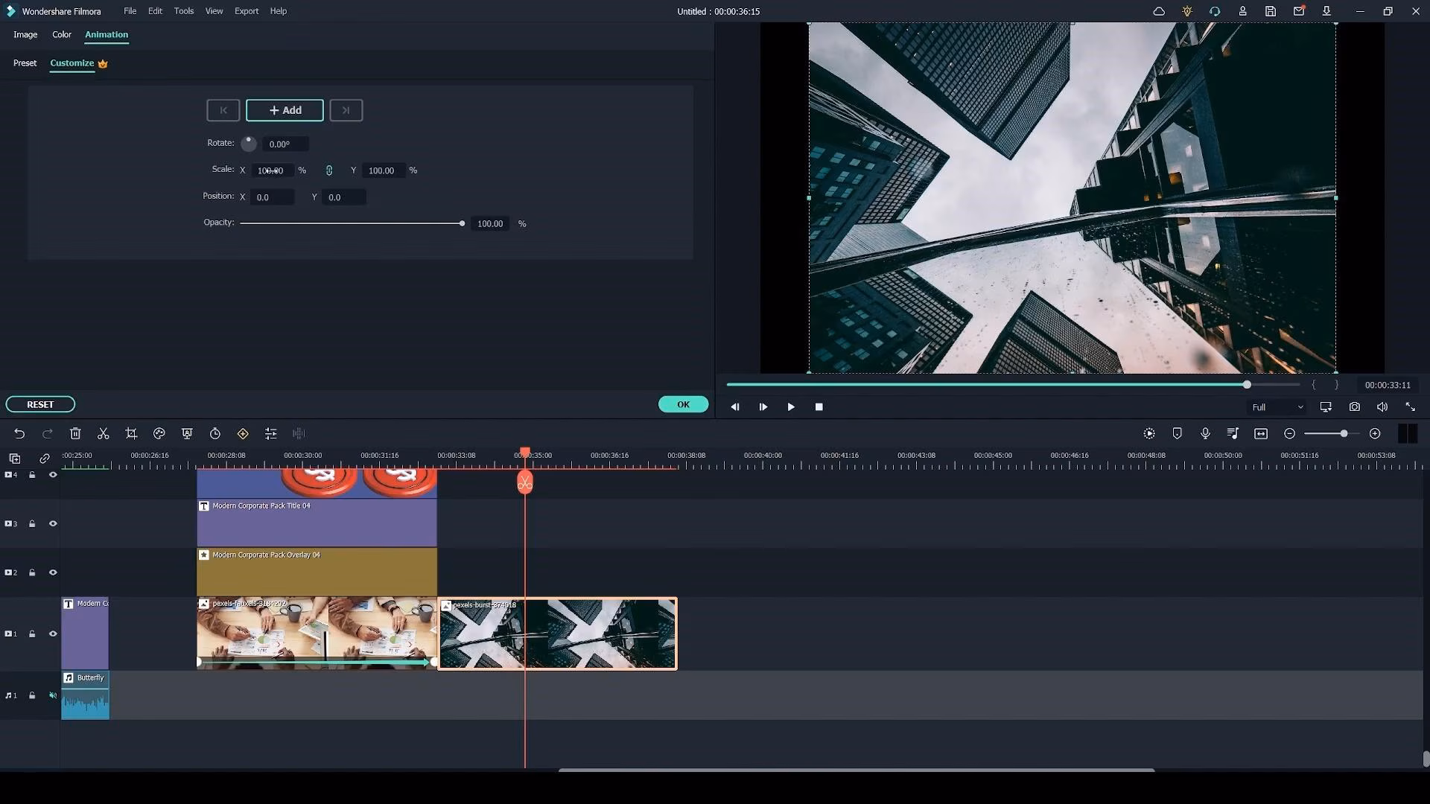Click the Speed timer icon
Viewport: 1430px width, 804px height.
(215, 433)
